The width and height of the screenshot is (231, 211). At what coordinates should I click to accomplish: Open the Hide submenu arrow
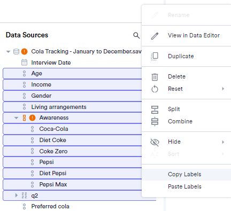pos(223,142)
